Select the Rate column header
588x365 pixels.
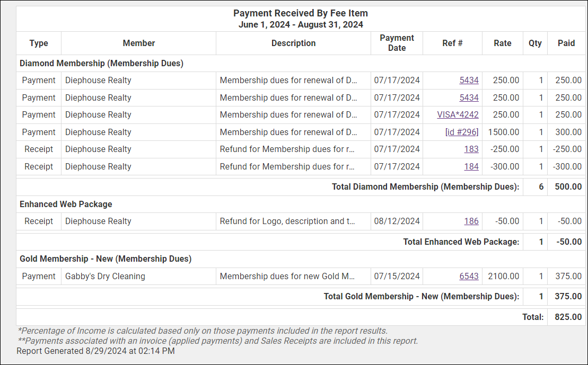503,43
